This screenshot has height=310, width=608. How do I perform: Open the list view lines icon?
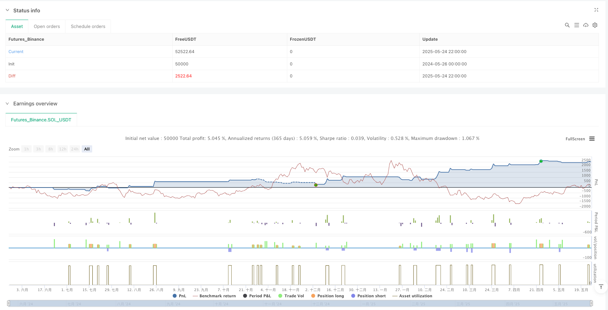click(576, 25)
